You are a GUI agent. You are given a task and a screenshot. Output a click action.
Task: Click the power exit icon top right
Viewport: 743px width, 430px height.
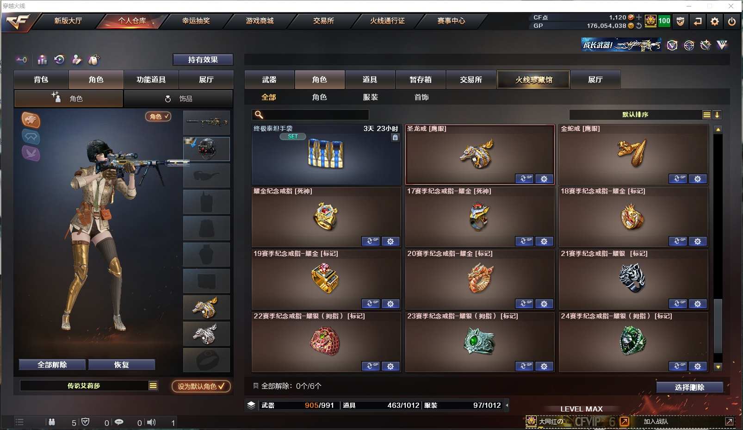[x=732, y=21]
